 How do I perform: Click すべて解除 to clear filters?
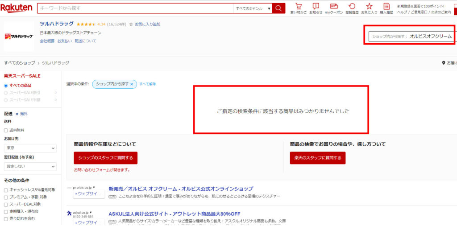coord(147,84)
